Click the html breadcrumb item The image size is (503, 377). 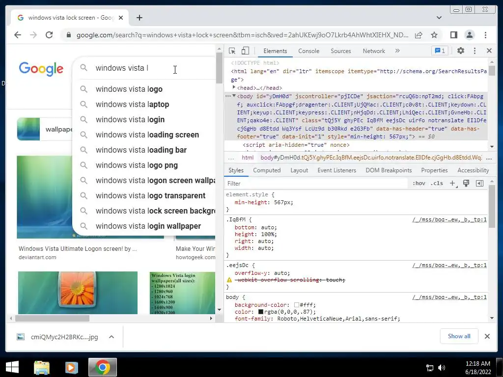[x=248, y=158]
